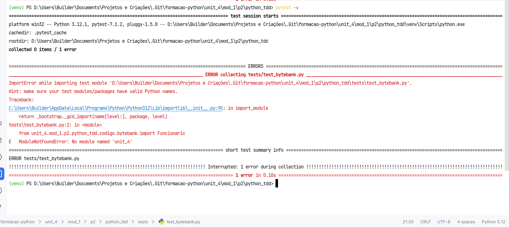Click the Python file icon in breadcrumbs
Viewport: 509px width, 228px height.
pyautogui.click(x=162, y=222)
